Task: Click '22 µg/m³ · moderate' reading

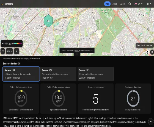Action: point(87,78)
